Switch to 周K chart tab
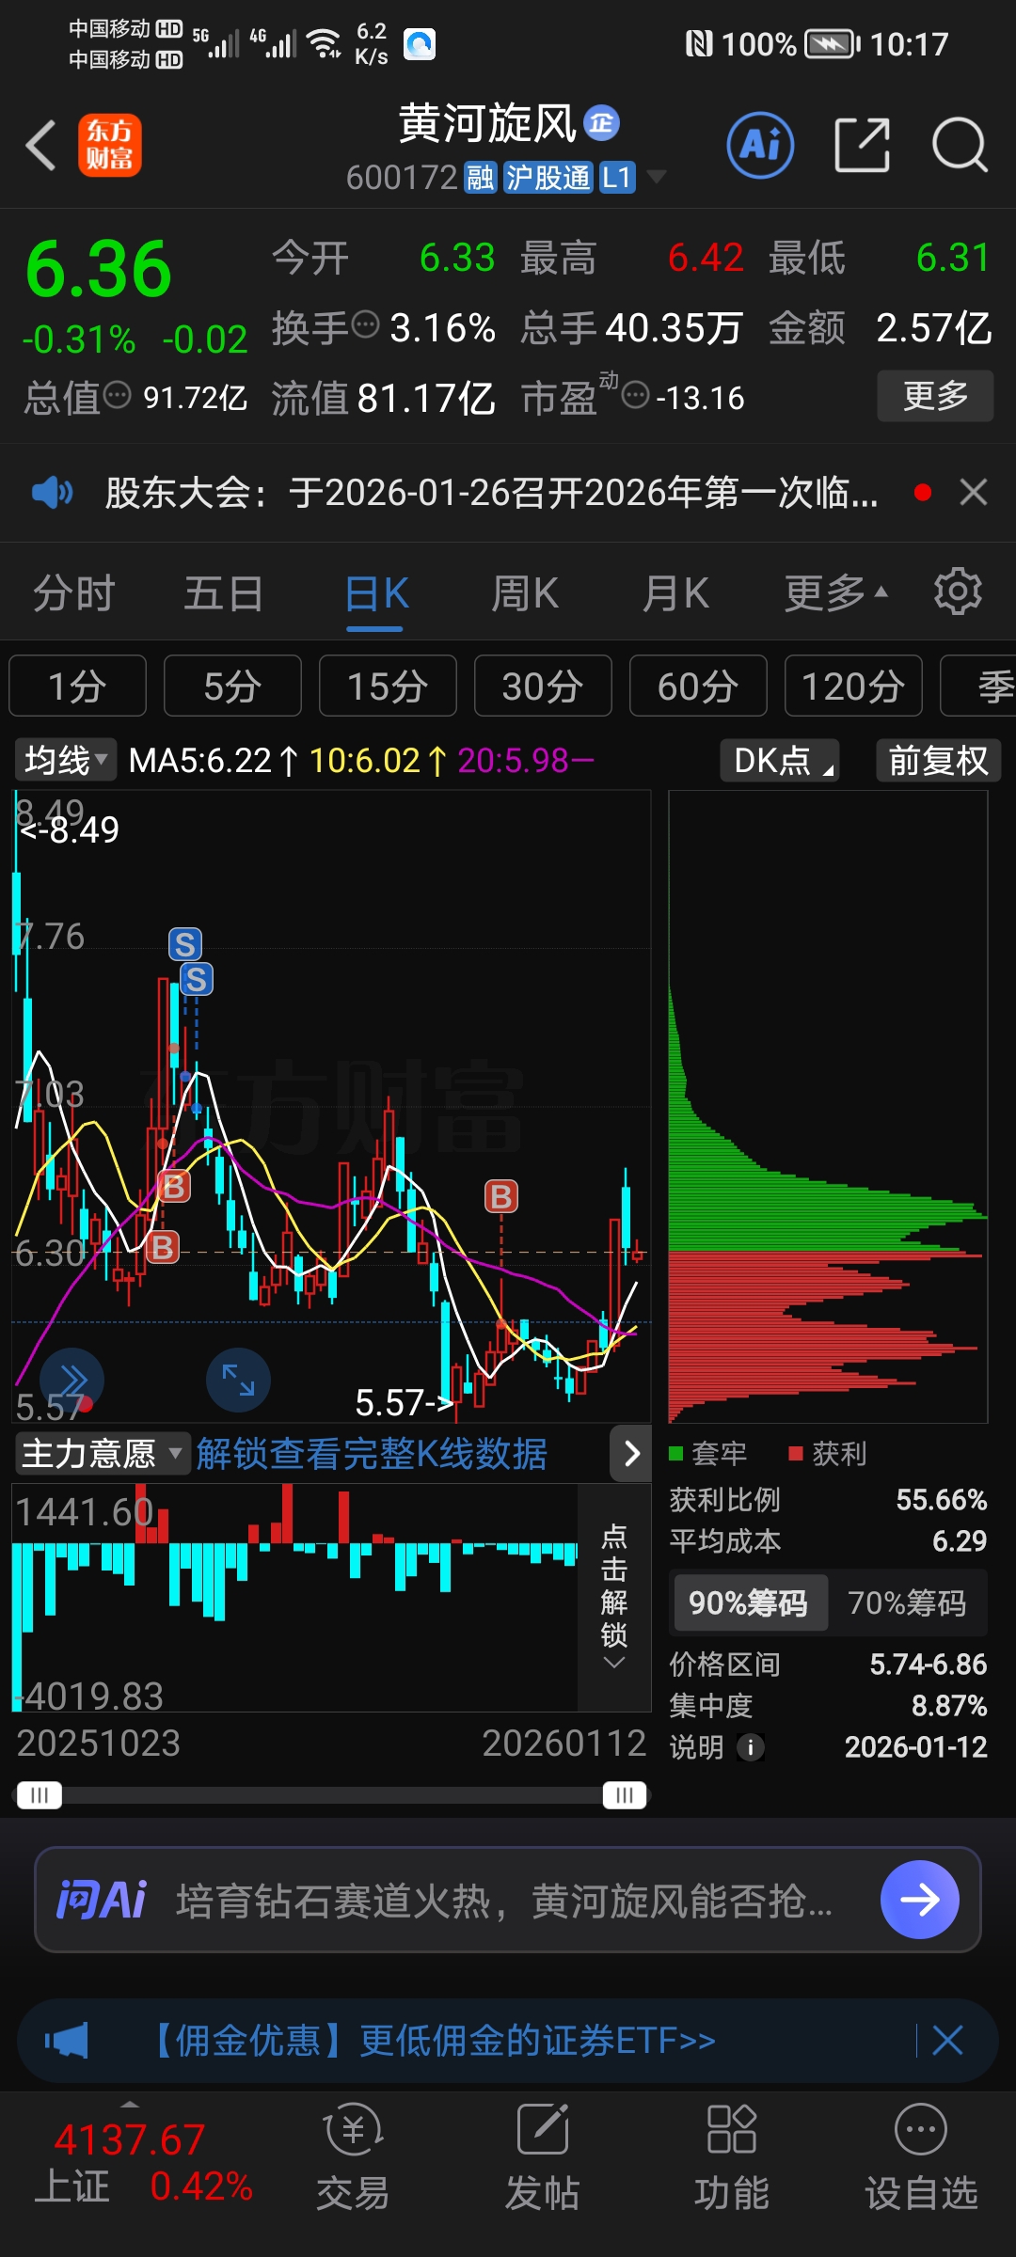 (x=525, y=594)
